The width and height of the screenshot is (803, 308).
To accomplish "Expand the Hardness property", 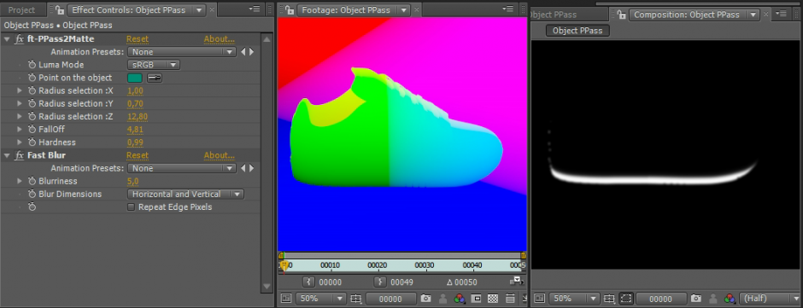I will point(20,142).
